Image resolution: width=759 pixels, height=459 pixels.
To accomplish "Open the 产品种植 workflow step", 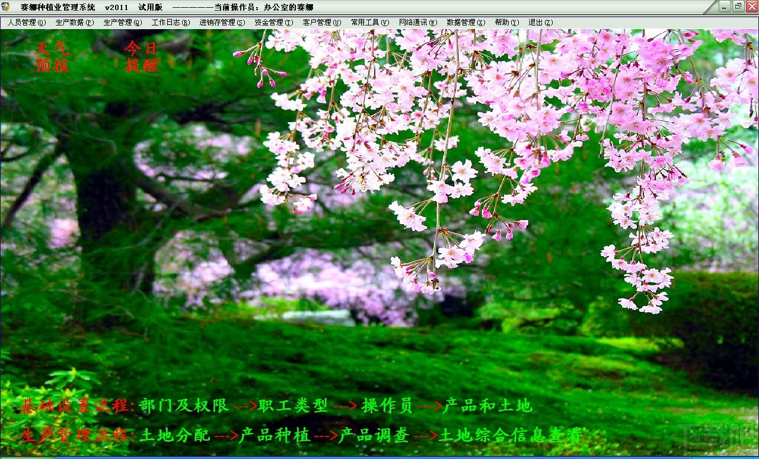I will coord(275,435).
